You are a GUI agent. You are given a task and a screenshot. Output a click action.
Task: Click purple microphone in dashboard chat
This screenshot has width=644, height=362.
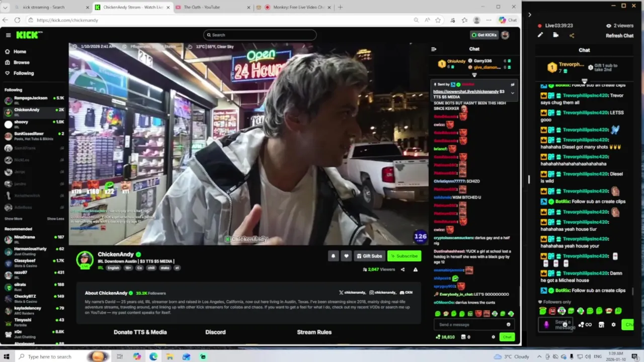pos(546,325)
